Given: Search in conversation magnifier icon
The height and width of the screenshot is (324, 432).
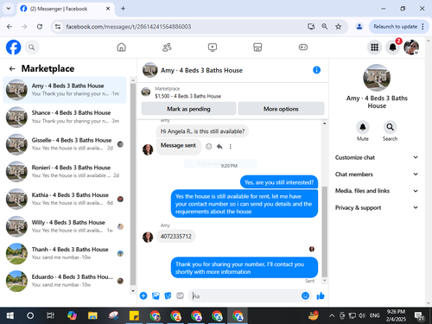Looking at the screenshot, I should [390, 127].
